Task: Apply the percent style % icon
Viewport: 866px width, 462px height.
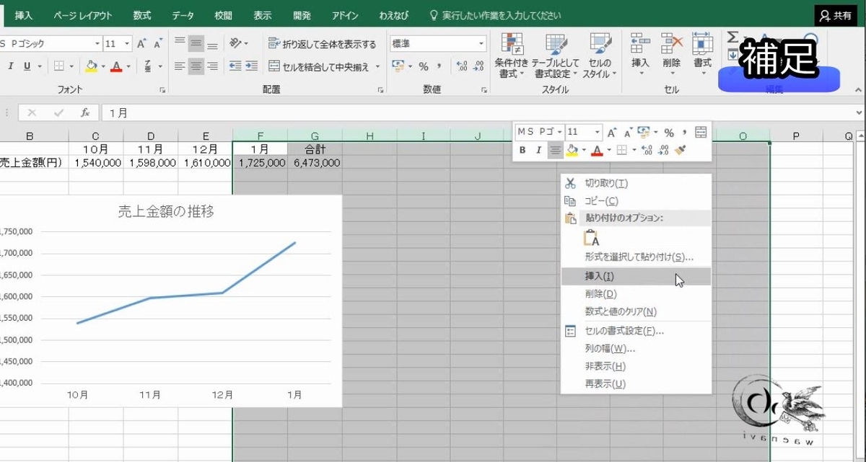Action: [x=421, y=65]
